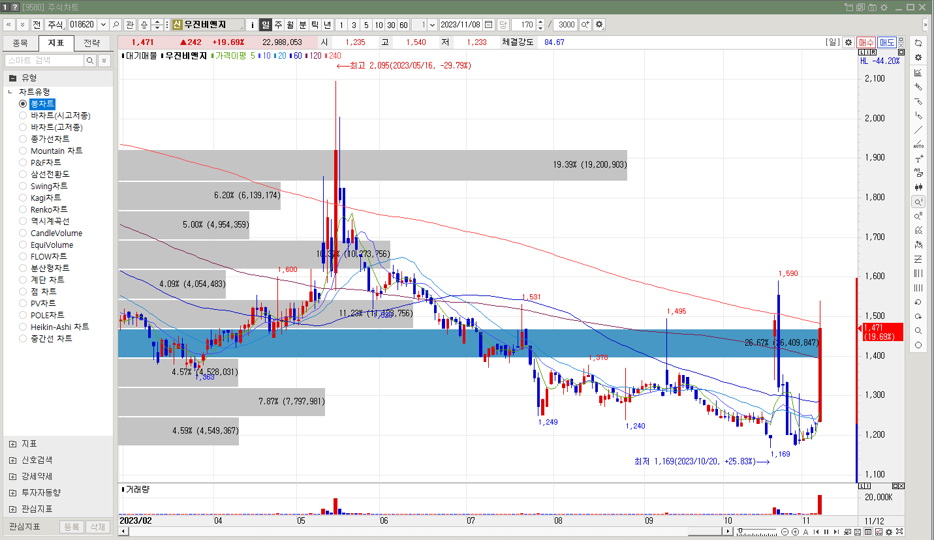934x540 pixels.
Task: Click the 170 bar count input field
Action: pyautogui.click(x=523, y=25)
